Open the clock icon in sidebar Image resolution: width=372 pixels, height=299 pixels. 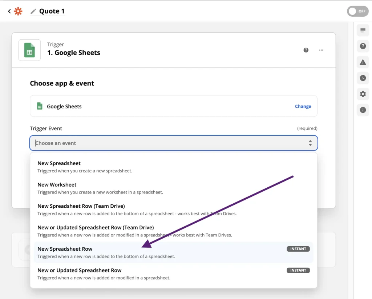click(x=363, y=78)
